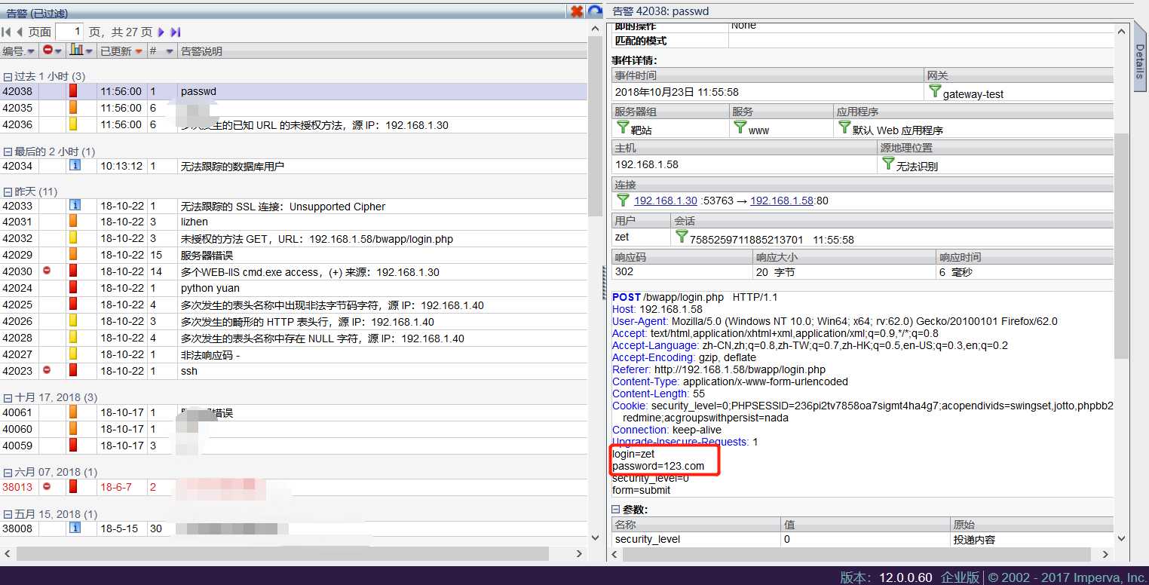The width and height of the screenshot is (1149, 585).
Task: Click info icon of alert 42034
Action: [x=75, y=164]
